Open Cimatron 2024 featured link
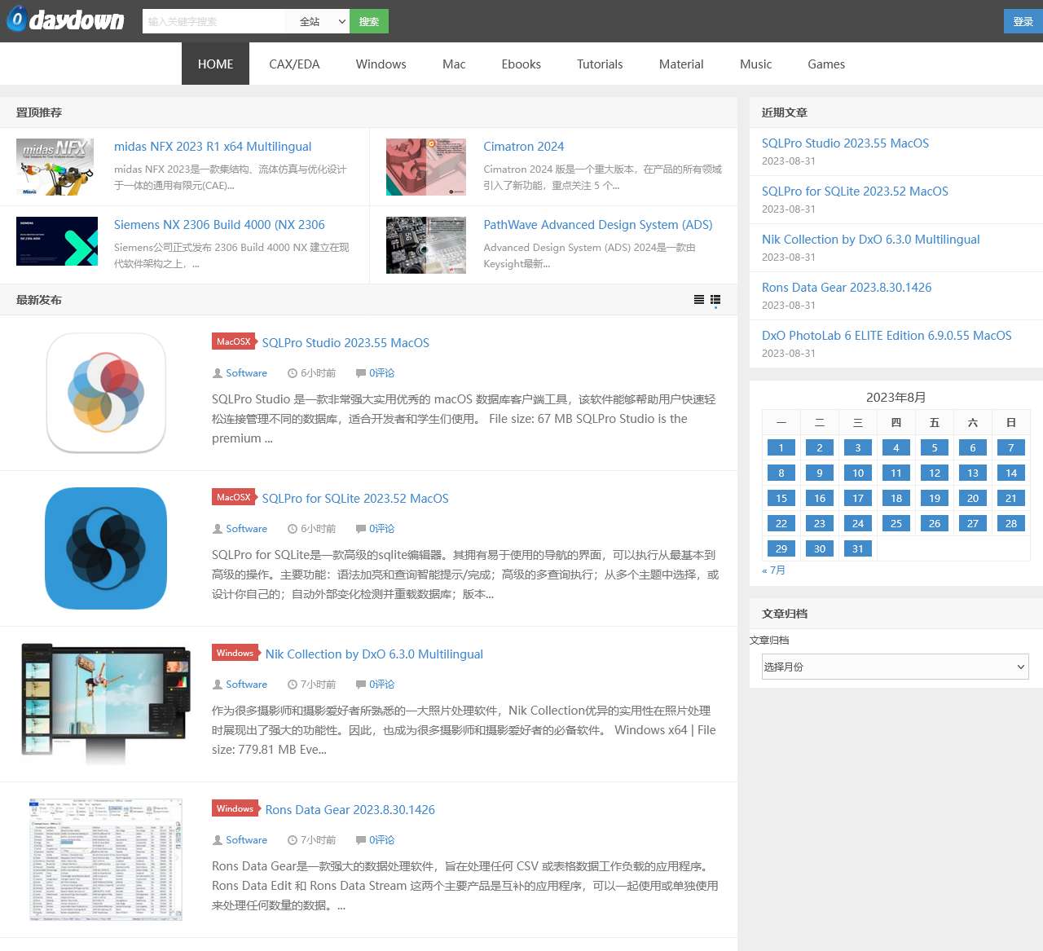Viewport: 1043px width, 951px height. tap(524, 147)
